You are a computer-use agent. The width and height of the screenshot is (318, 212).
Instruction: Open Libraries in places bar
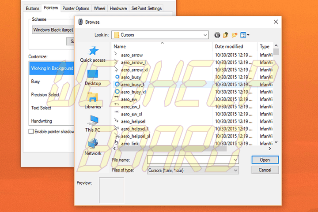pyautogui.click(x=93, y=101)
